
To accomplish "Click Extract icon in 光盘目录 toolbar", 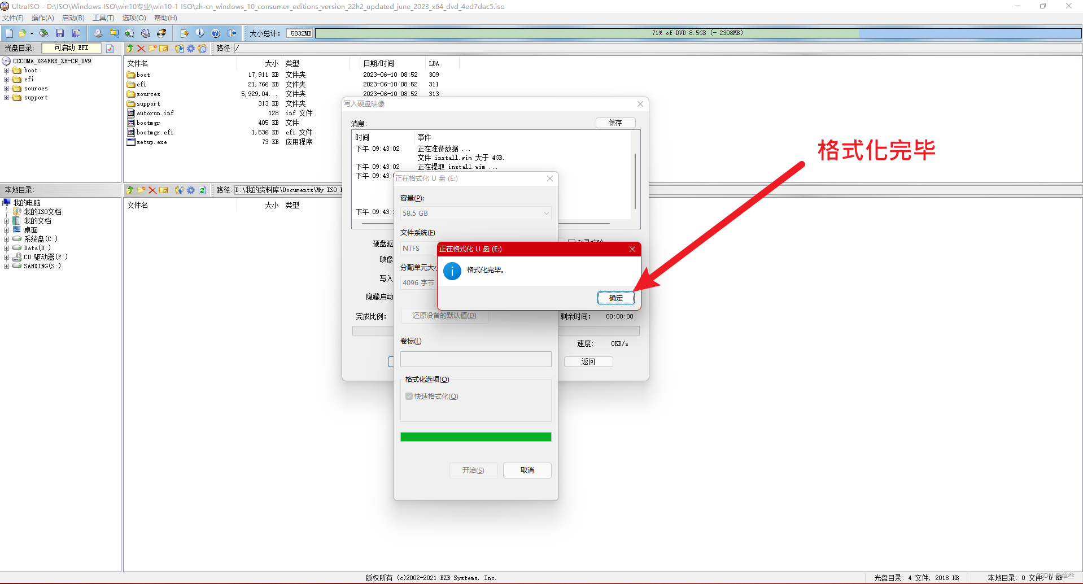I will (180, 49).
